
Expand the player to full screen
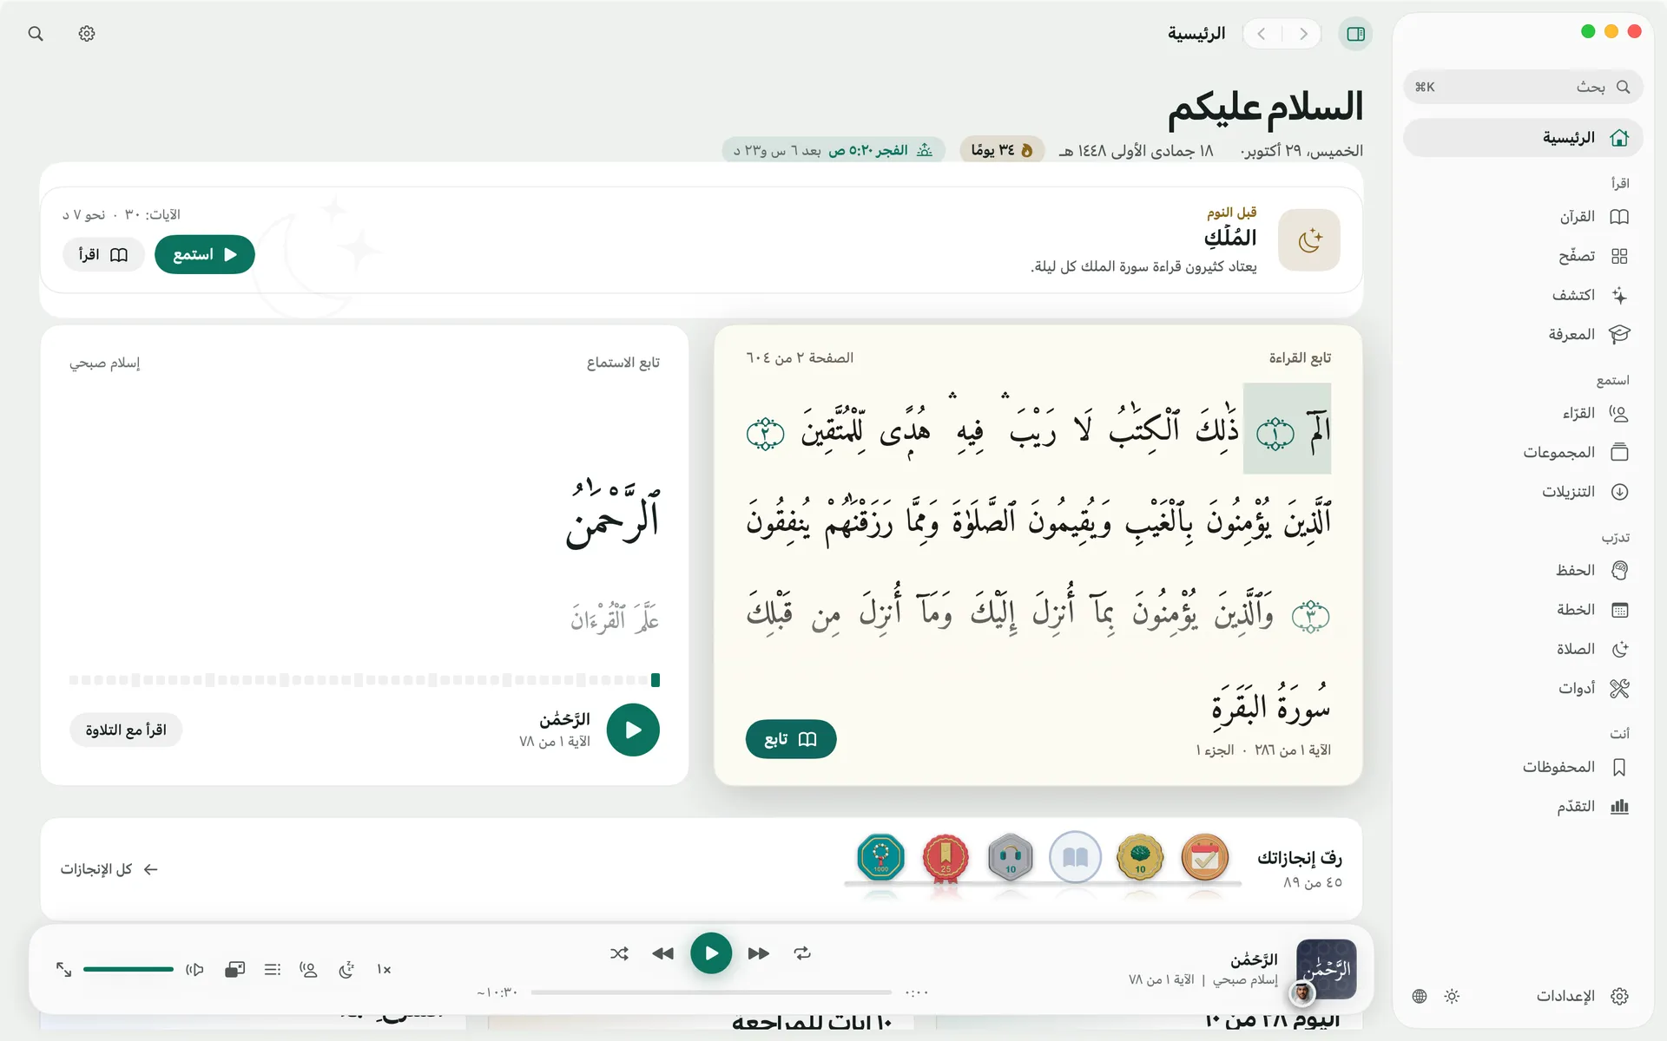coord(63,969)
